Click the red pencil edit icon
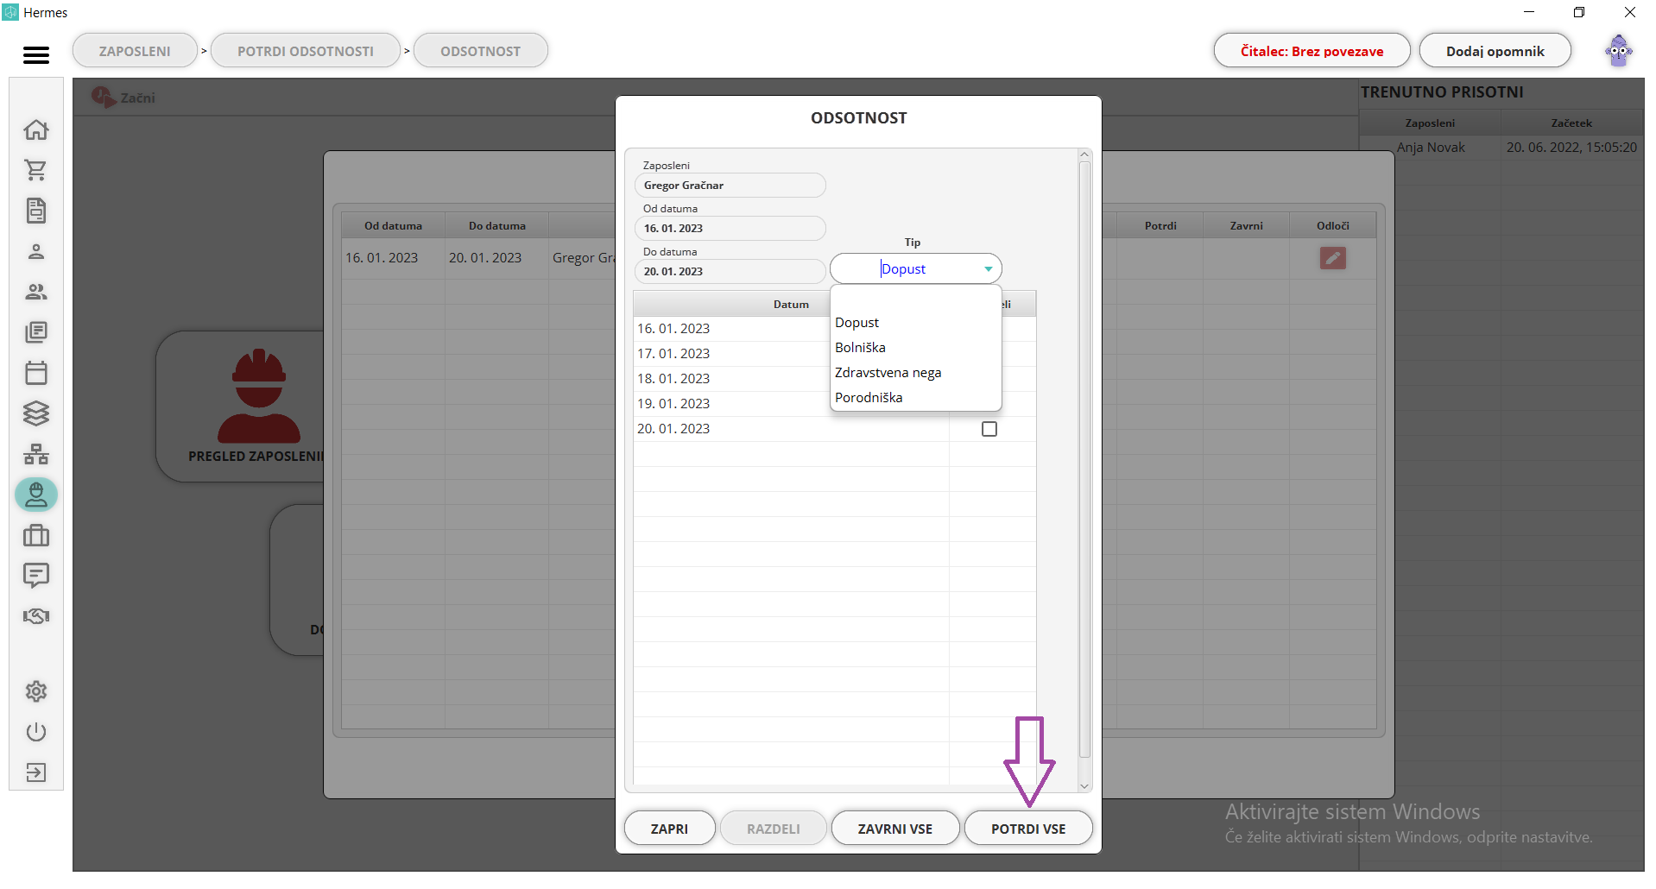This screenshot has width=1656, height=889. point(1333,258)
